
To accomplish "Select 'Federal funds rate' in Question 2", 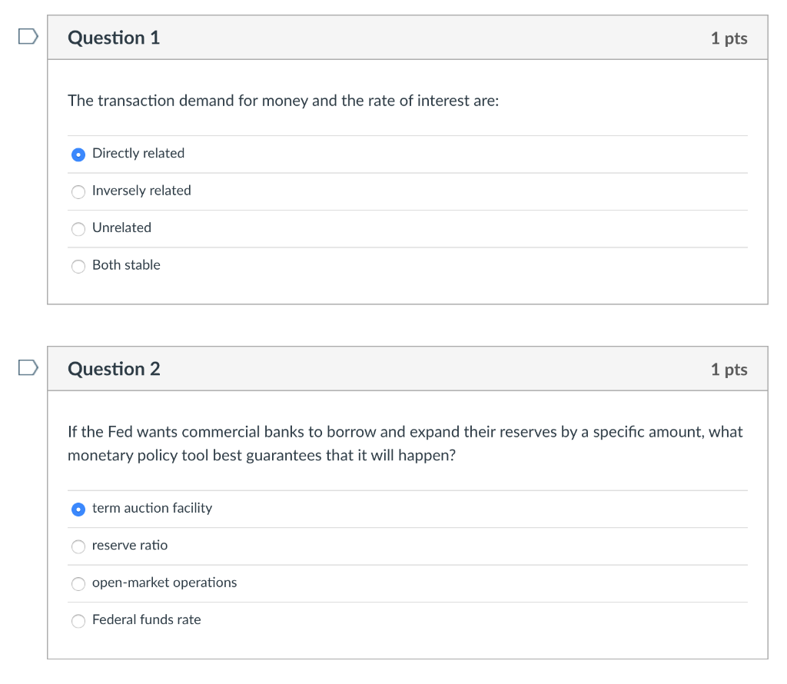I will pyautogui.click(x=78, y=620).
